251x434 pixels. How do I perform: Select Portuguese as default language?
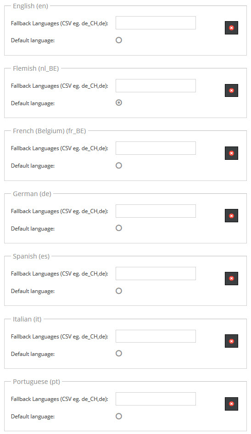(119, 416)
